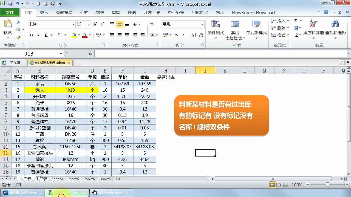
Task: Toggle align text right
Action: point(127,35)
